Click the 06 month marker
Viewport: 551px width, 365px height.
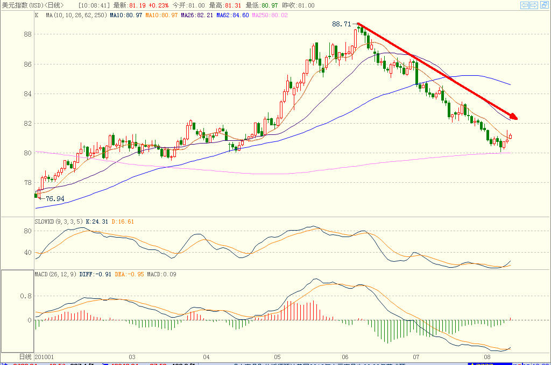click(345, 357)
